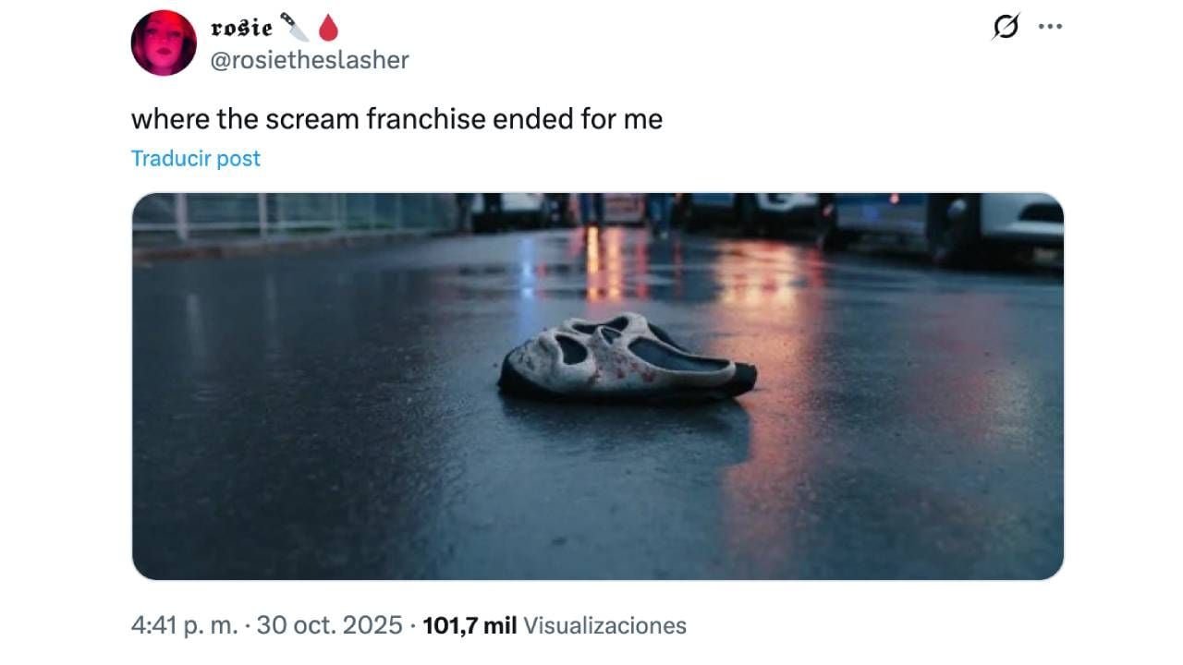Click the bloody mask in the photo

click(x=628, y=357)
